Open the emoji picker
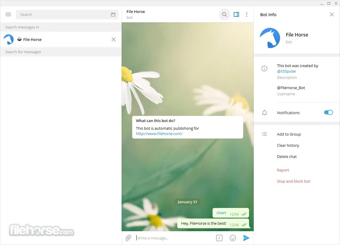The height and width of the screenshot is (245, 340). tap(233, 238)
